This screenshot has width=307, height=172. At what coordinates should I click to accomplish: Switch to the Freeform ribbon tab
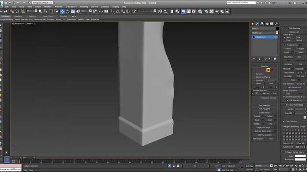pos(18,17)
